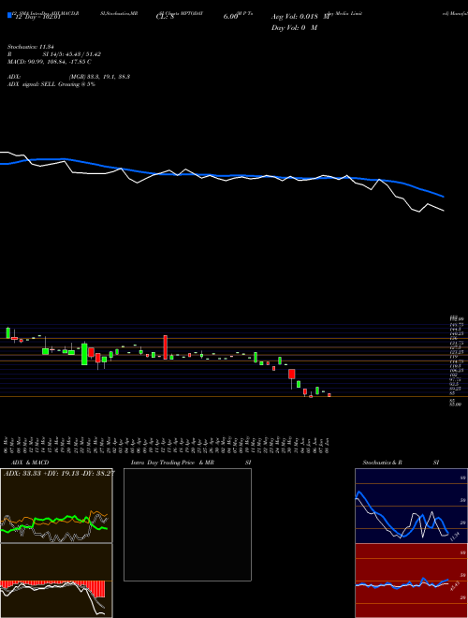Click the blue moving average line's right end
The image size is (468, 618).
tap(443, 196)
